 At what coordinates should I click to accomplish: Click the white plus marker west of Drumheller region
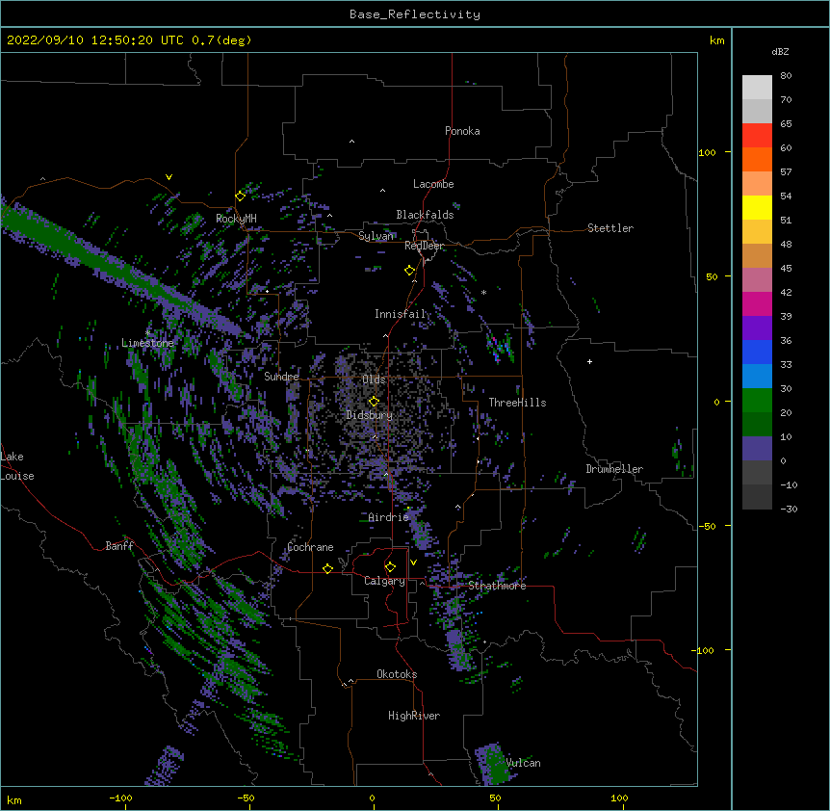tap(589, 361)
